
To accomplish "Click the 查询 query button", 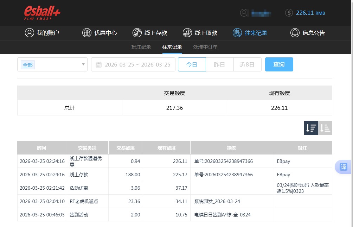I will click(279, 64).
